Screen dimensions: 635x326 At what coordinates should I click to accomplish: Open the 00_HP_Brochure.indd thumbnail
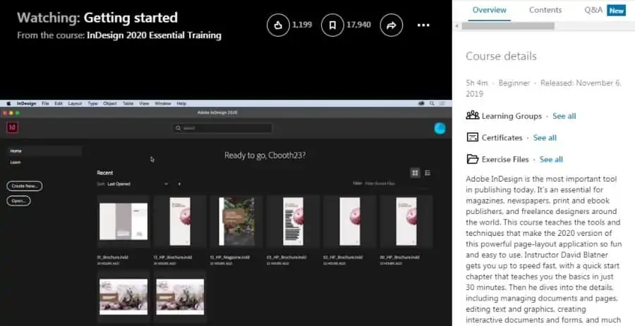tap(406, 221)
